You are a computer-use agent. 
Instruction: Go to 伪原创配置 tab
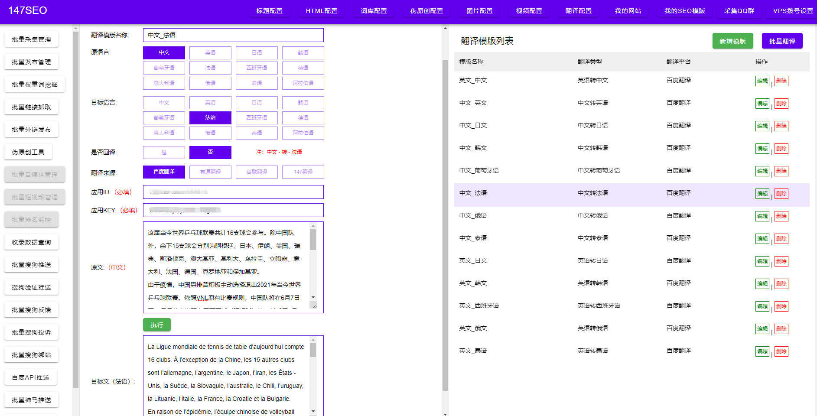(427, 11)
